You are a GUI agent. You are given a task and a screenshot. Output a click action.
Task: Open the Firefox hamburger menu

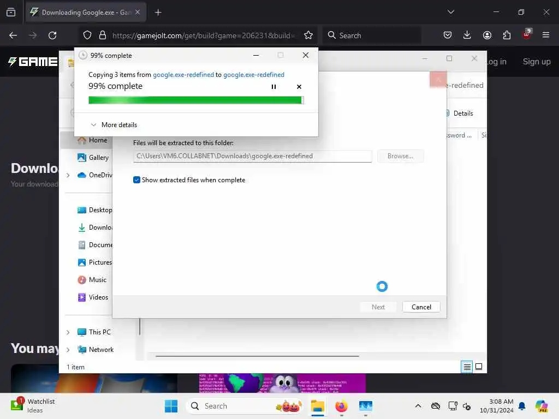click(546, 35)
